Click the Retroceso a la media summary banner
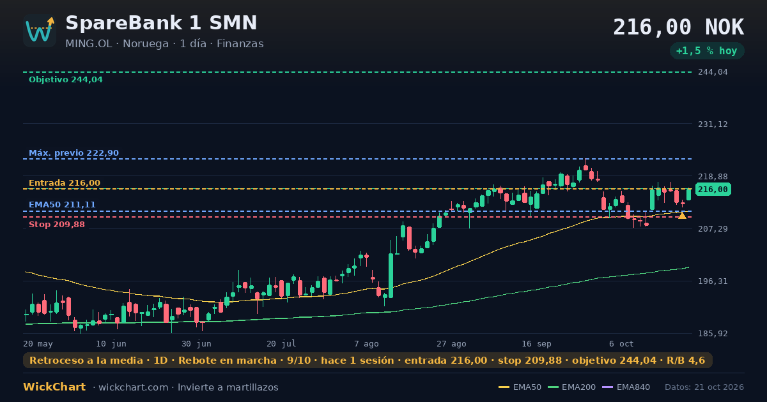The image size is (767, 402). pyautogui.click(x=368, y=361)
